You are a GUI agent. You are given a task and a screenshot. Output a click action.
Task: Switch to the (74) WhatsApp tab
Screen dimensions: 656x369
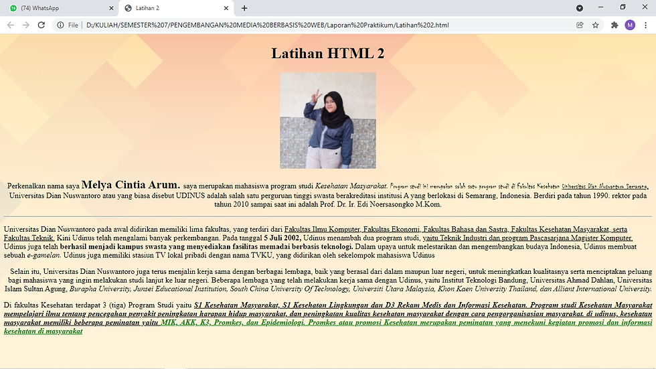[59, 8]
